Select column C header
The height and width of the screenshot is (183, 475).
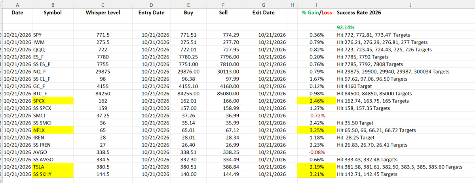pyautogui.click(x=103, y=4)
